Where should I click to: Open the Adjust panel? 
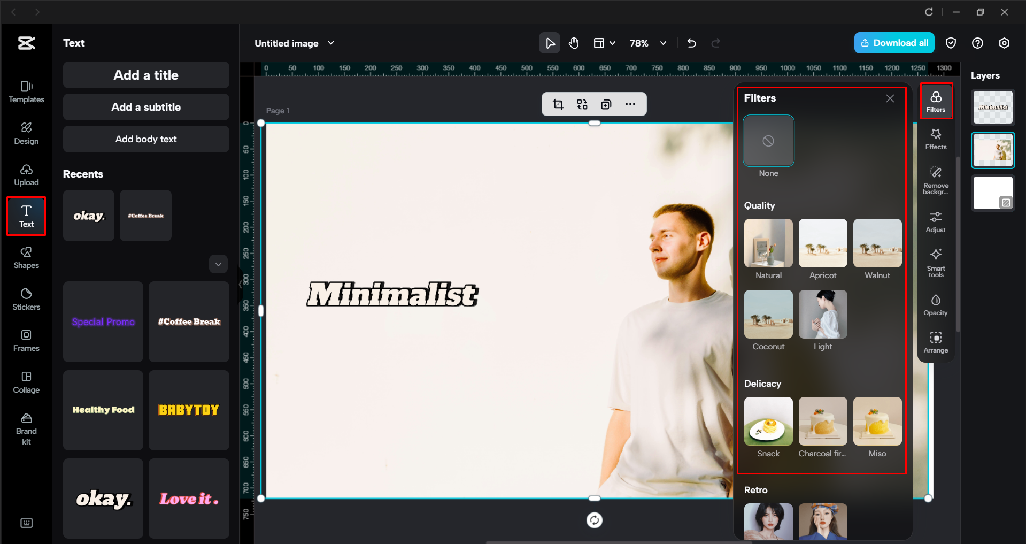(x=935, y=221)
